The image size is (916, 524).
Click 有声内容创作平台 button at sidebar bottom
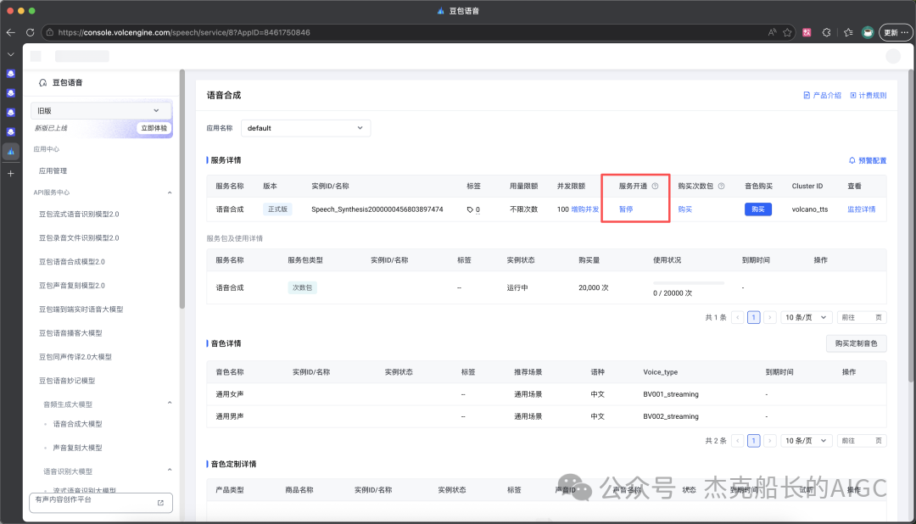point(100,503)
